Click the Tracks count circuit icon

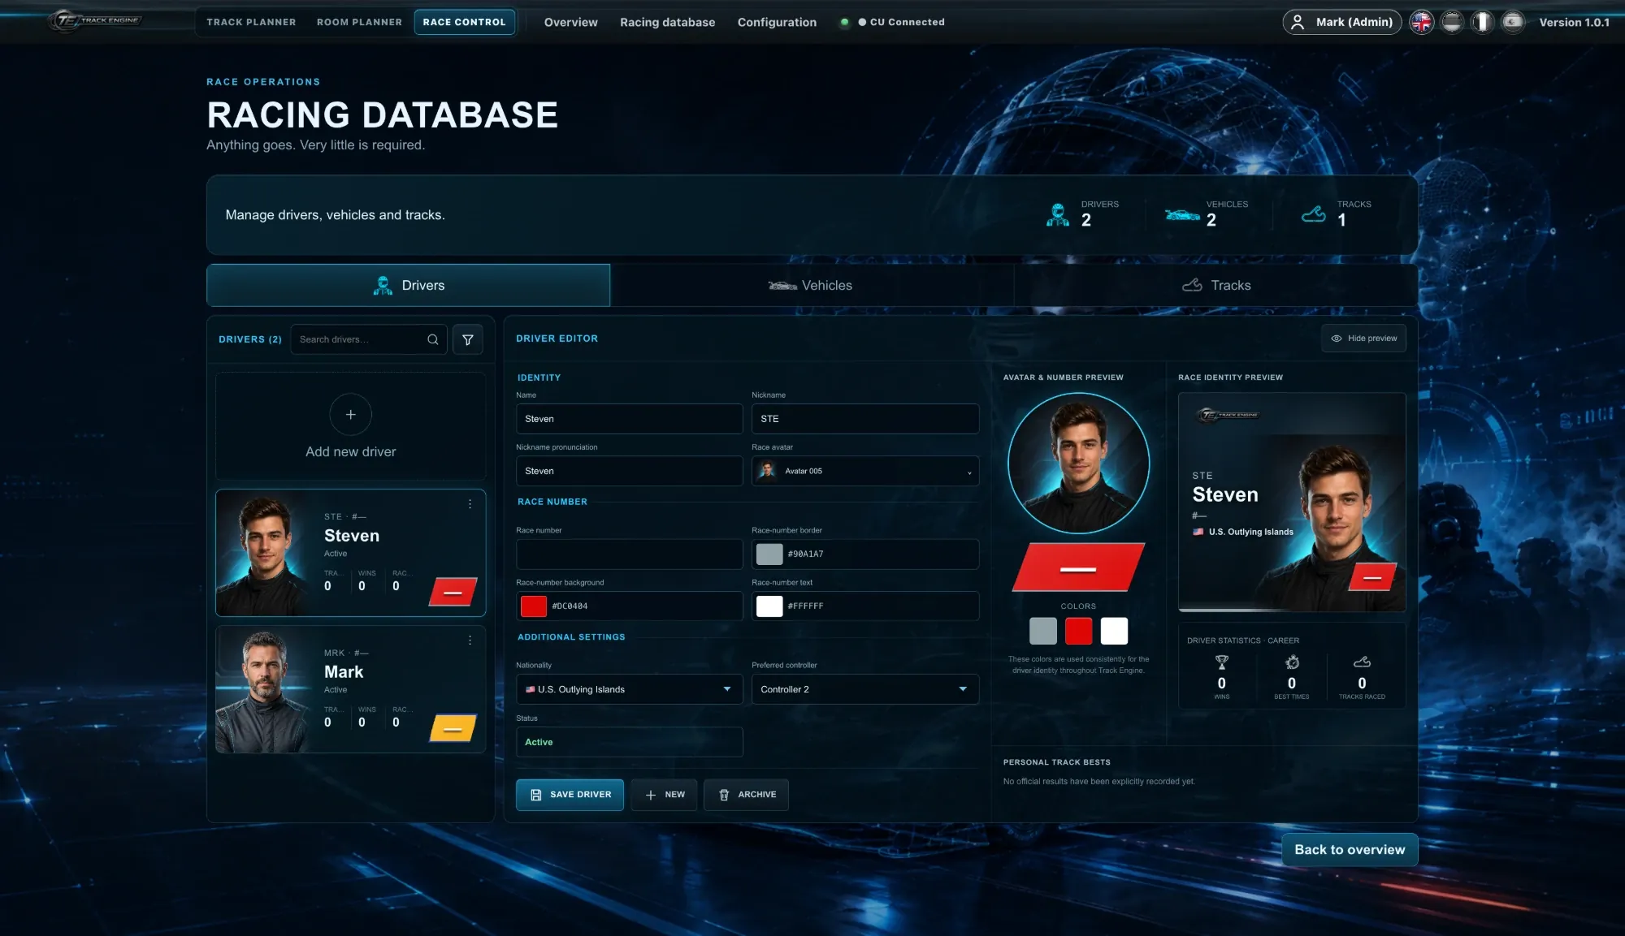[1314, 214]
